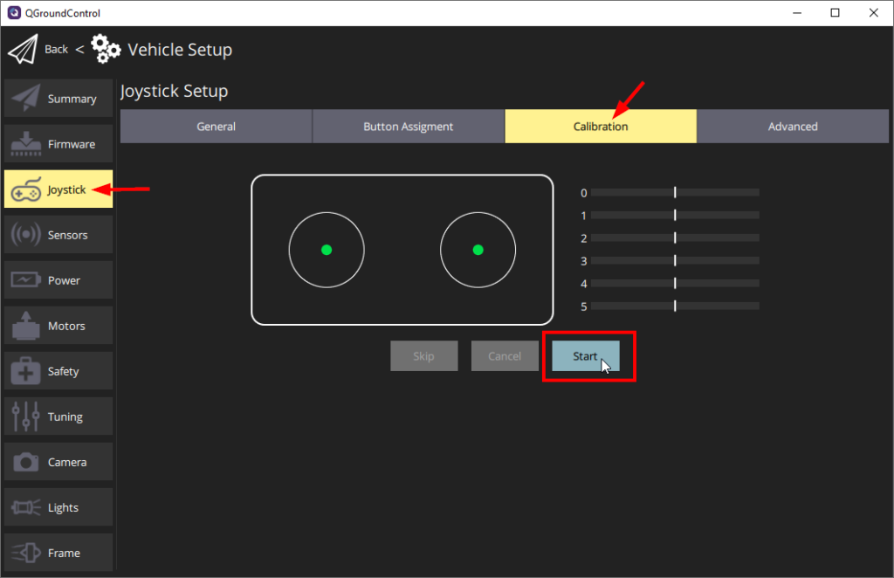Go Back using the navigation link
Image resolution: width=894 pixels, height=578 pixels.
(56, 49)
